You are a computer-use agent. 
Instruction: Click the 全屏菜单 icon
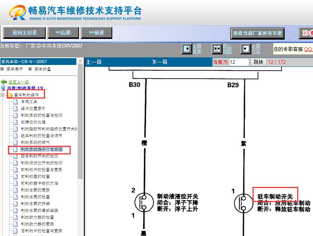187,49
